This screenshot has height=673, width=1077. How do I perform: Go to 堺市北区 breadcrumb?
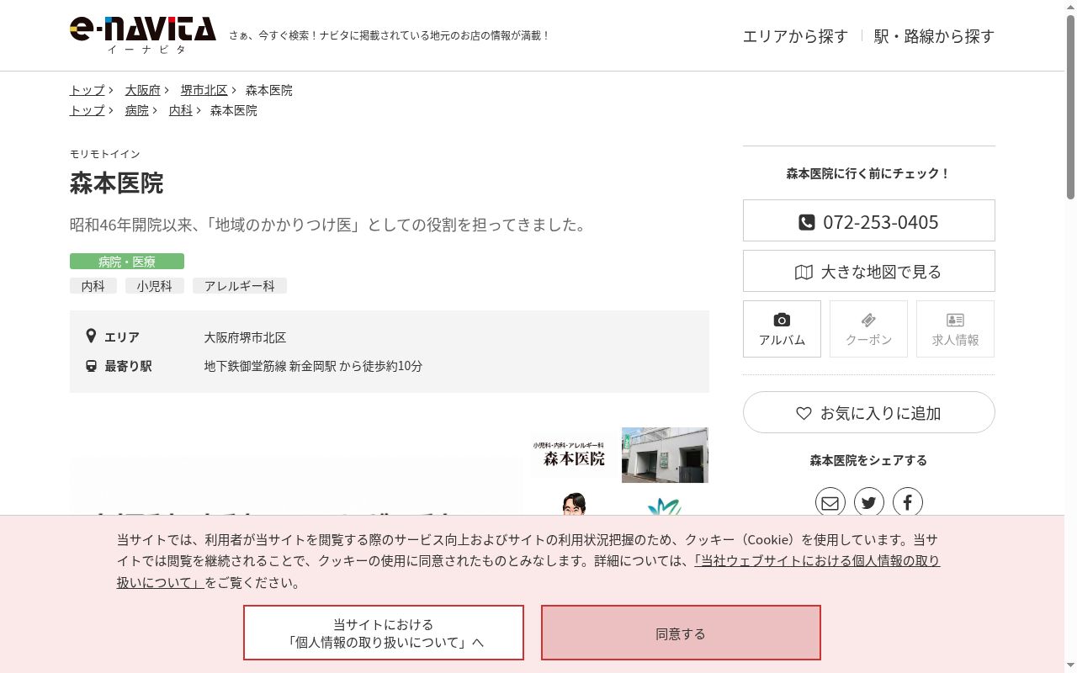[204, 90]
